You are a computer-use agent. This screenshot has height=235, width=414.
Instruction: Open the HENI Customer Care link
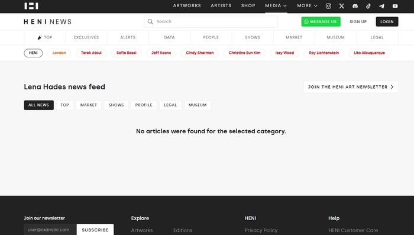pyautogui.click(x=353, y=230)
